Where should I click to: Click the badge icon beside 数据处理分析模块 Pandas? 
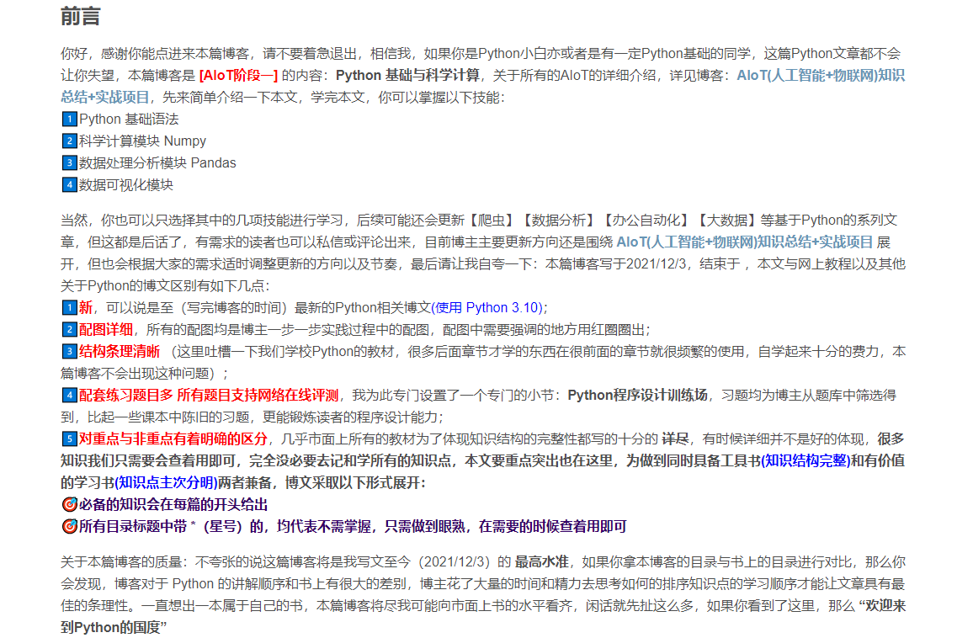(x=68, y=162)
